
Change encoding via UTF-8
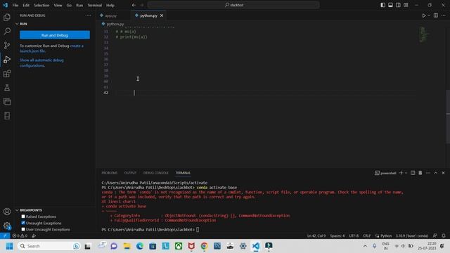[354, 236]
